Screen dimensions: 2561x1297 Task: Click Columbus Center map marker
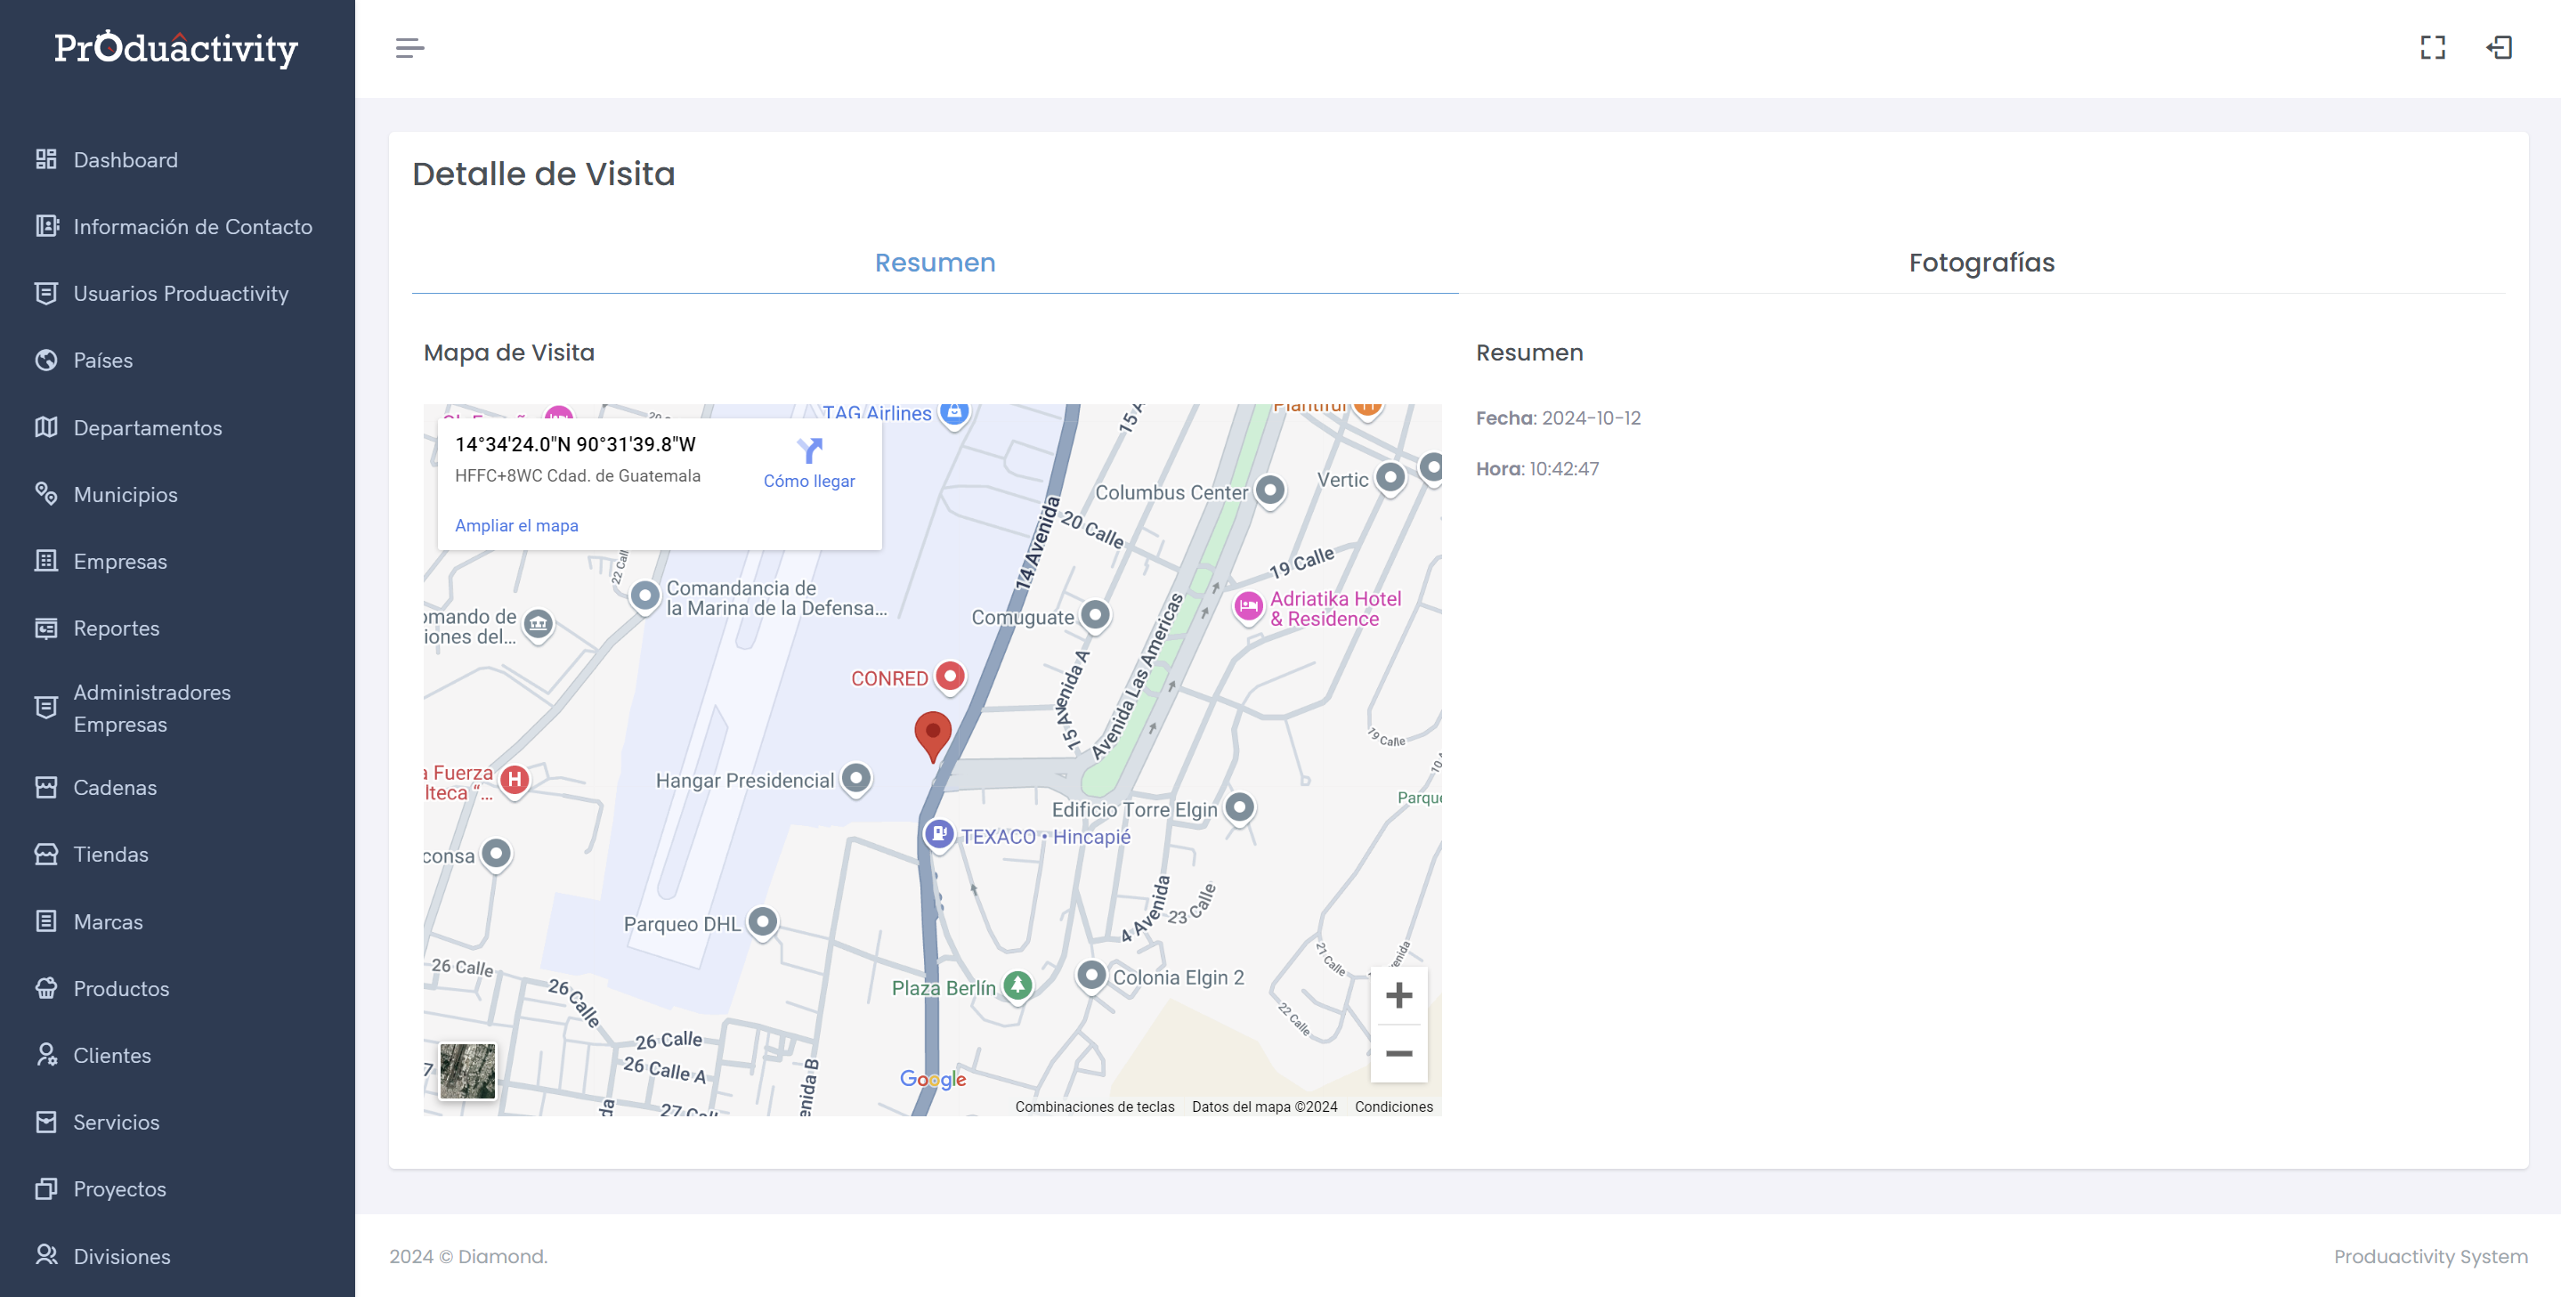point(1269,490)
